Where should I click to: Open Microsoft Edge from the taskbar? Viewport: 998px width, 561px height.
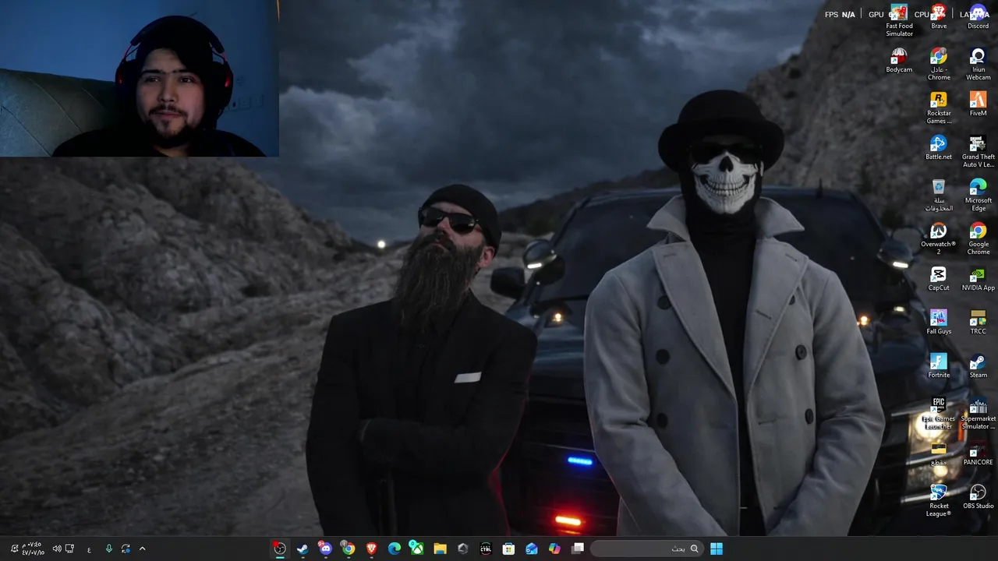coord(395,549)
